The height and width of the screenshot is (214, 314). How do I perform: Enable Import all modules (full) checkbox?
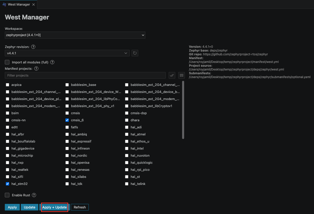7,62
